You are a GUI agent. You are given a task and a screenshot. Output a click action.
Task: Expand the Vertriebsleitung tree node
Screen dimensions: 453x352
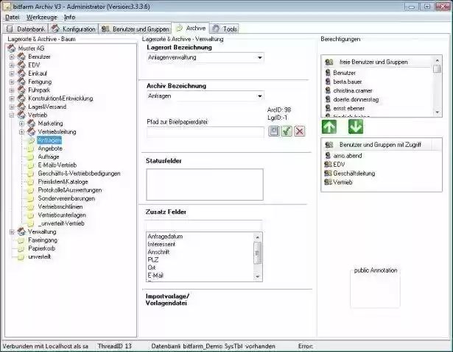21,132
